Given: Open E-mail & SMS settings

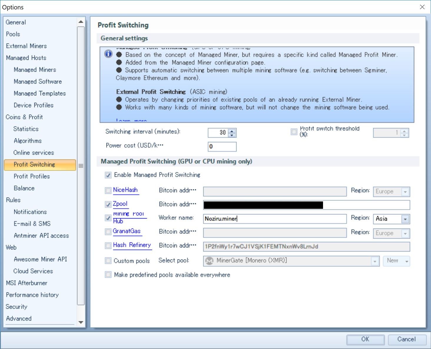Looking at the screenshot, I should pyautogui.click(x=32, y=224).
